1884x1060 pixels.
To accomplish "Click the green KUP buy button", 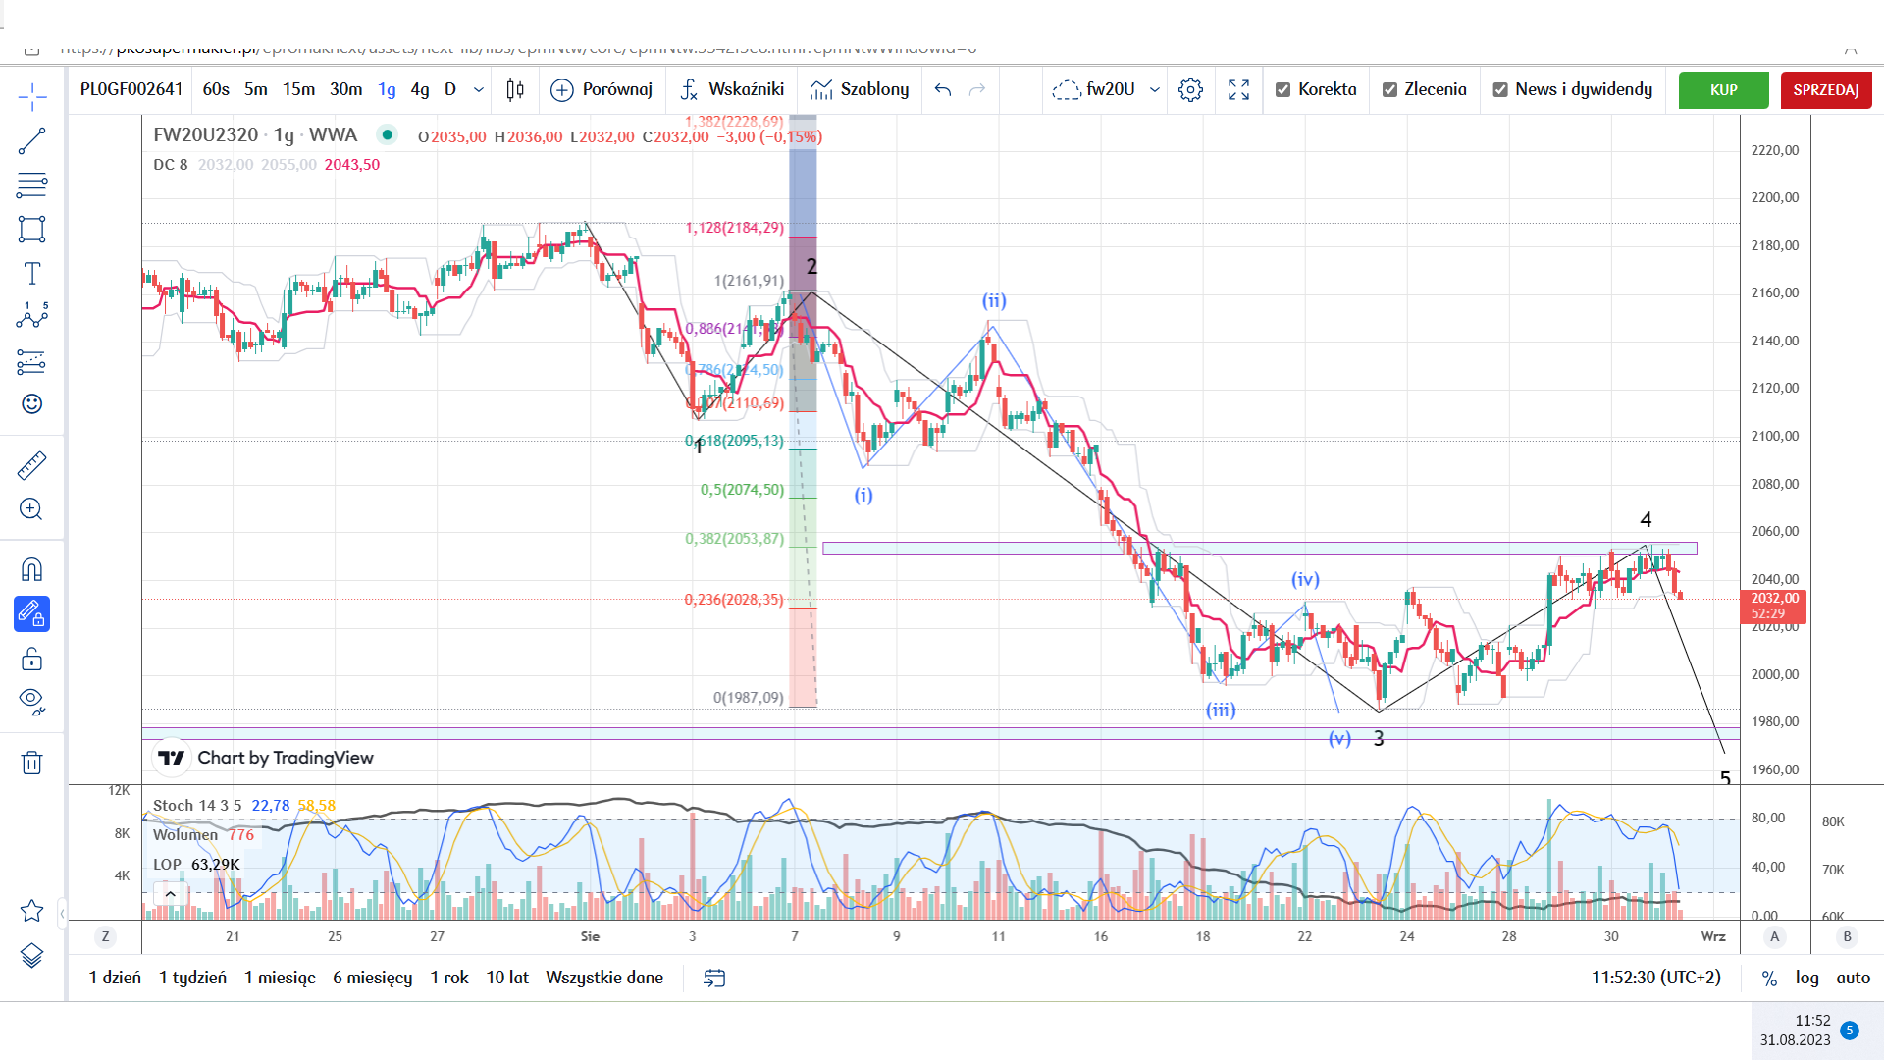I will point(1723,90).
